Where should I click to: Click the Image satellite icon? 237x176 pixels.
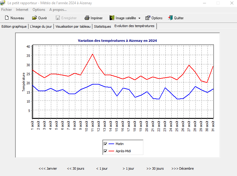(x=112, y=18)
